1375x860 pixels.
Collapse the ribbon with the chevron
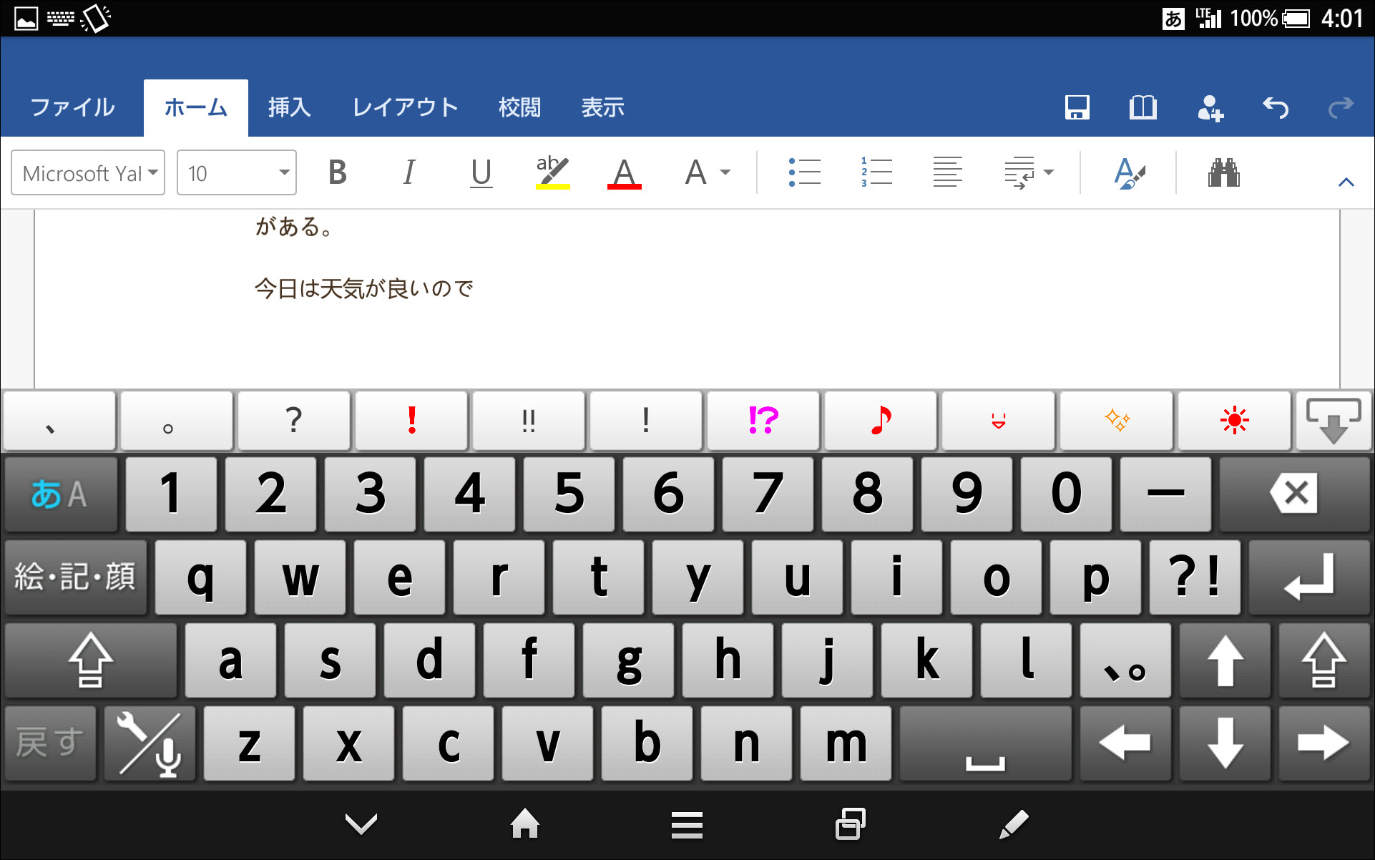[x=1346, y=181]
